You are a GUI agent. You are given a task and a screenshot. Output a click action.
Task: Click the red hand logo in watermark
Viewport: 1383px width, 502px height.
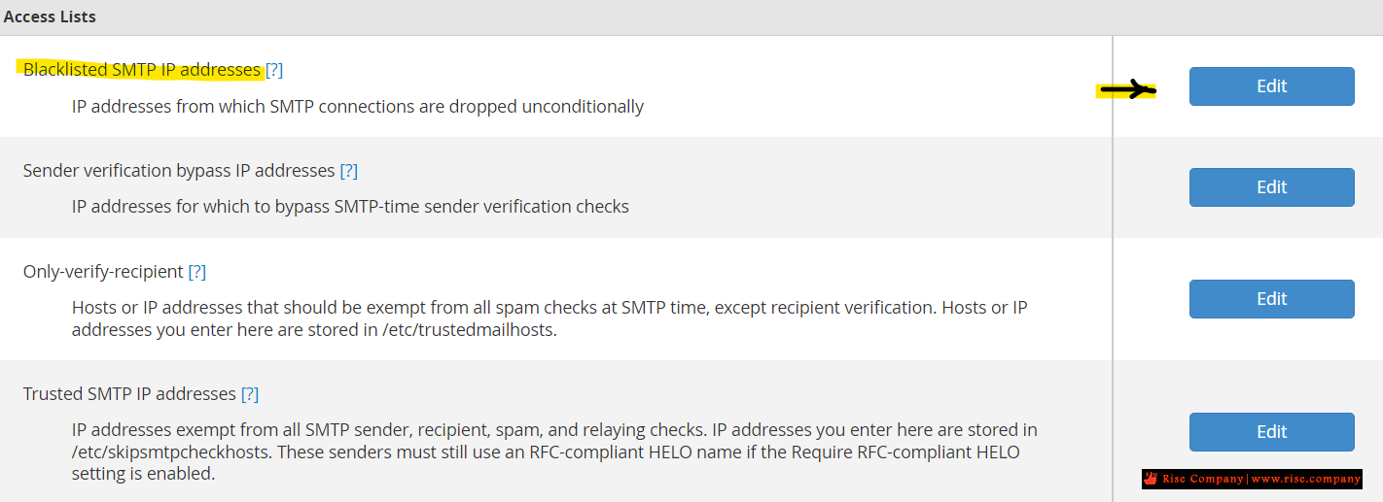point(1151,479)
